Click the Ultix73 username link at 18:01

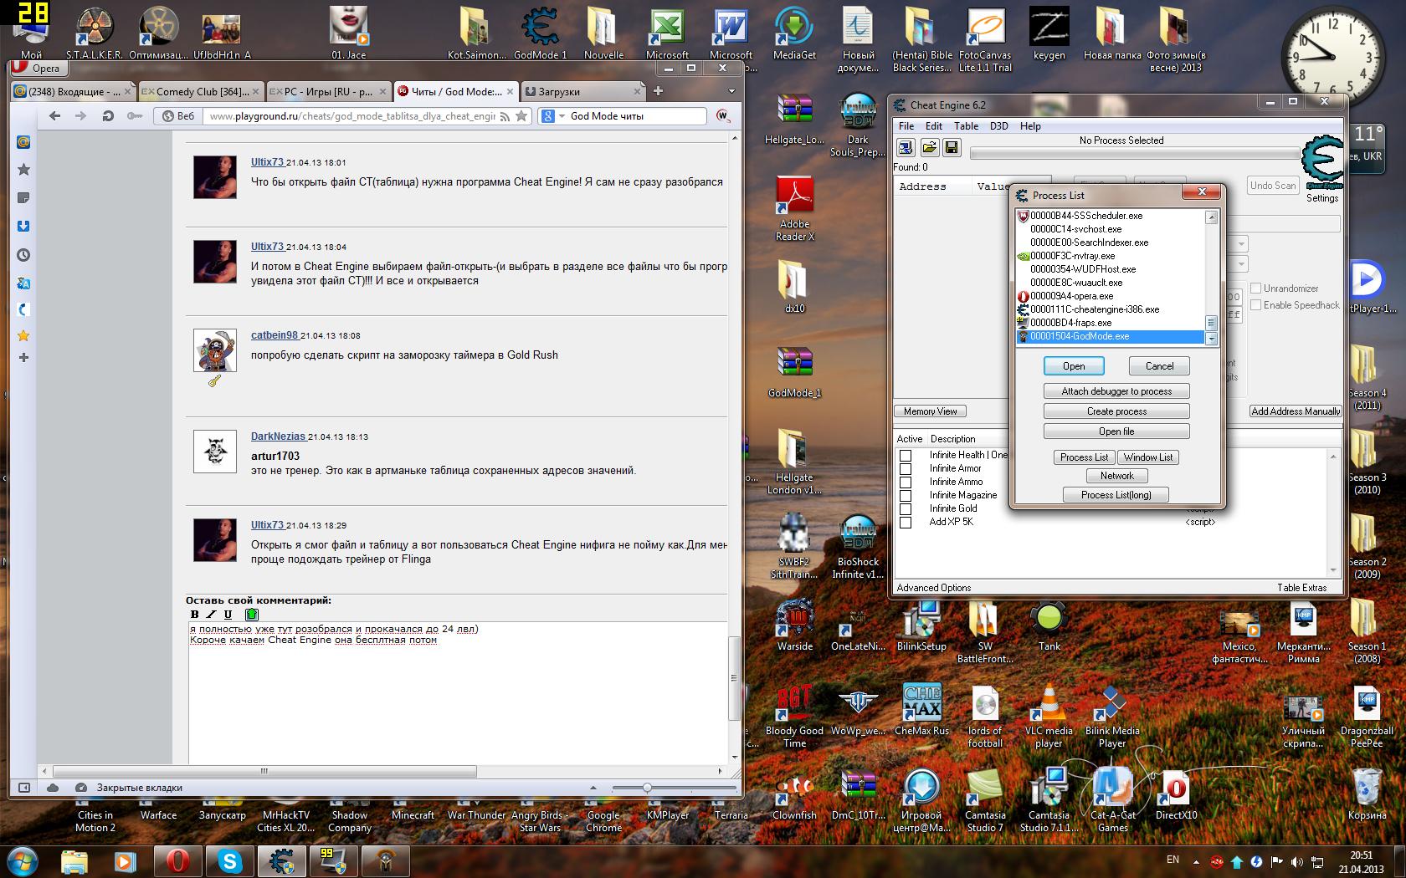267,162
